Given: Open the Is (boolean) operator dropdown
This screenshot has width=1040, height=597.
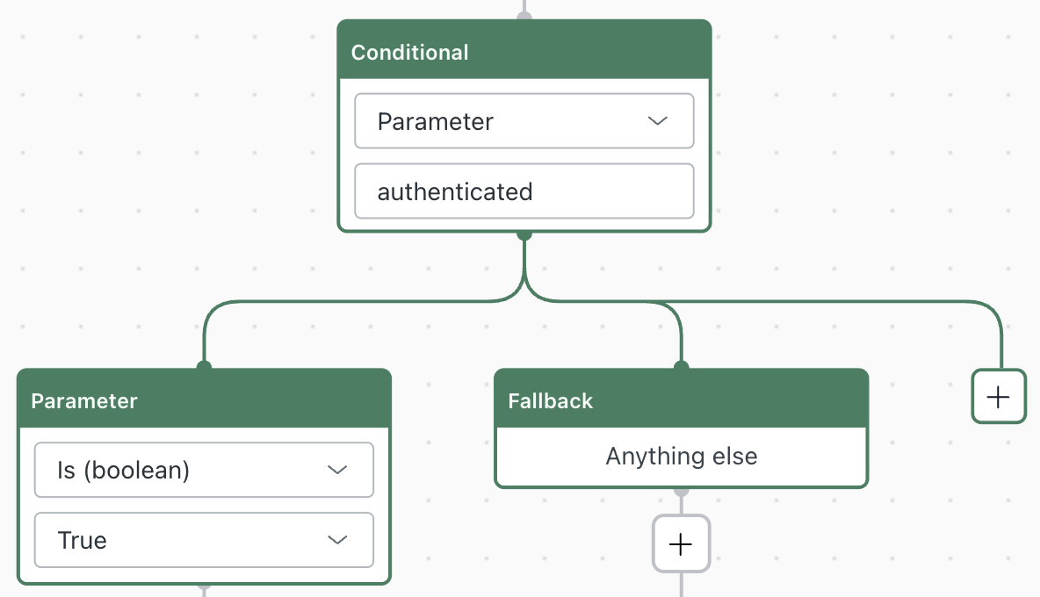Looking at the screenshot, I should tap(204, 471).
